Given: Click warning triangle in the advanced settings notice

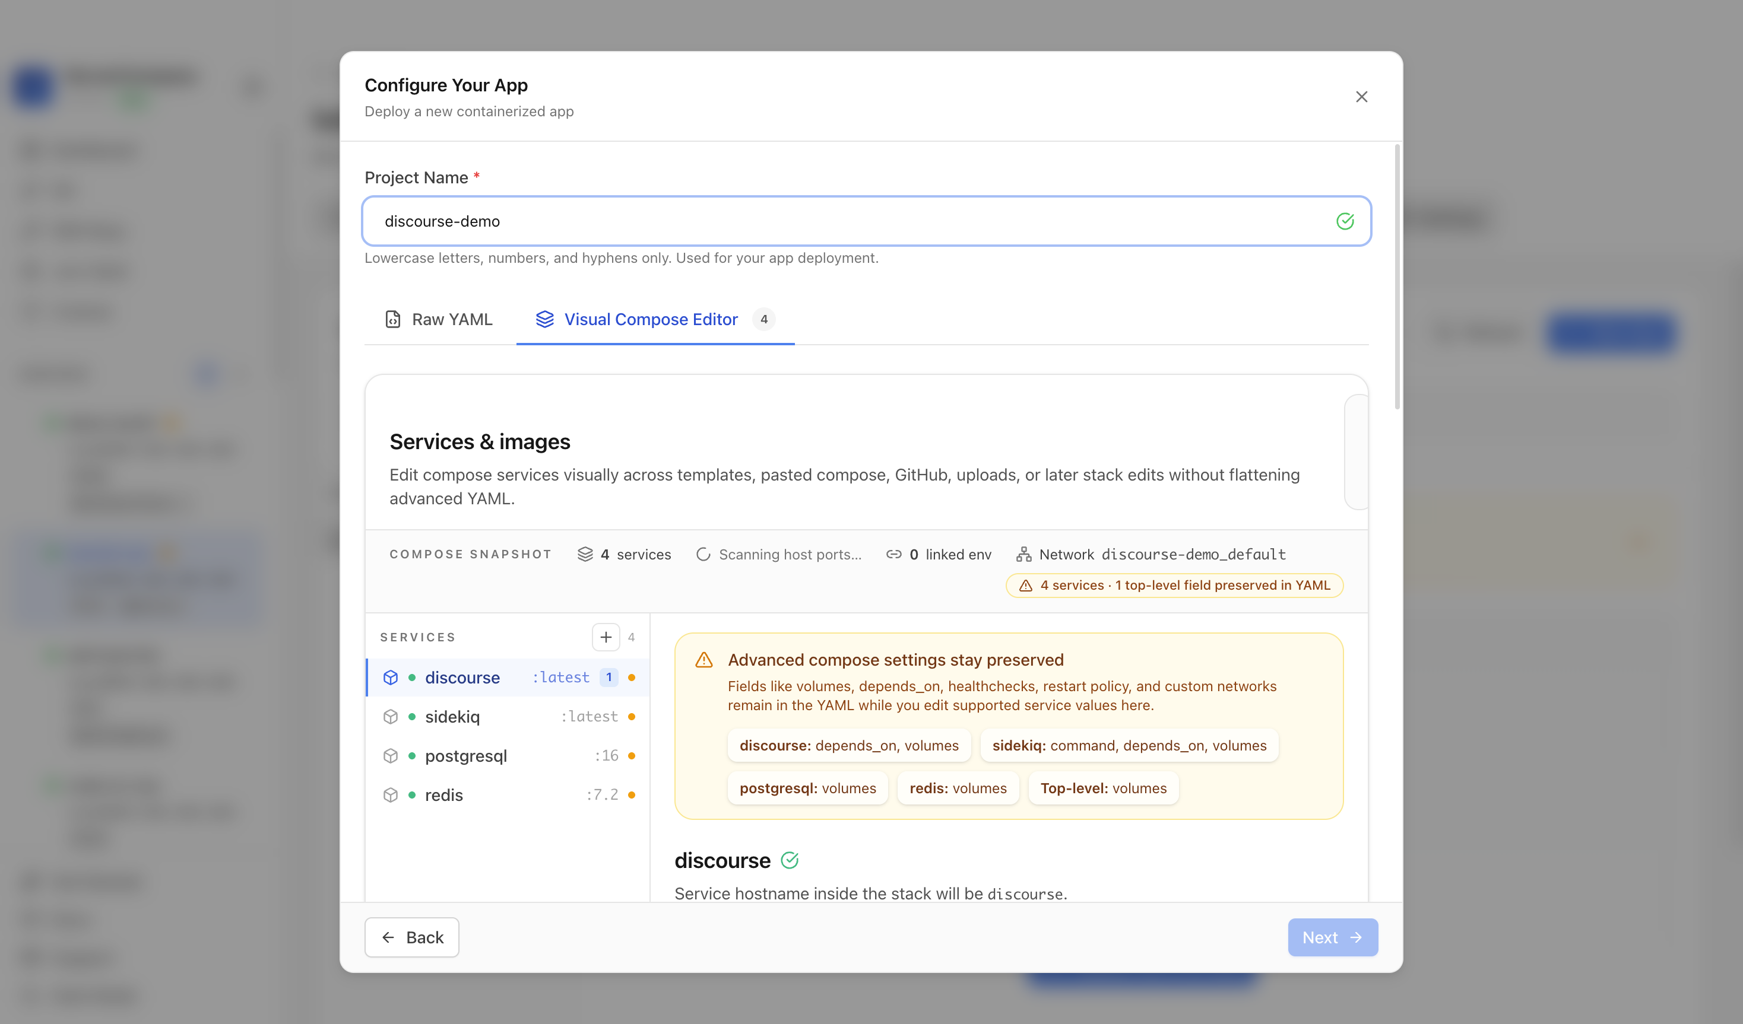Looking at the screenshot, I should pos(703,660).
